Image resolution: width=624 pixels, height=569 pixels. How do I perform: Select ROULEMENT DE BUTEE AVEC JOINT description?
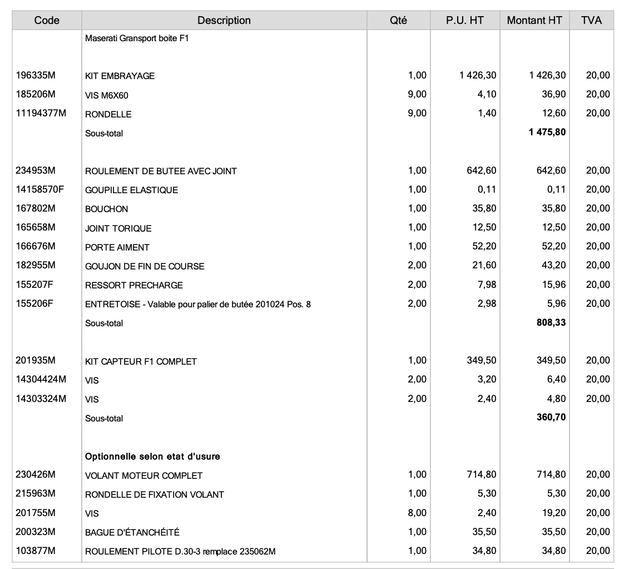click(161, 171)
